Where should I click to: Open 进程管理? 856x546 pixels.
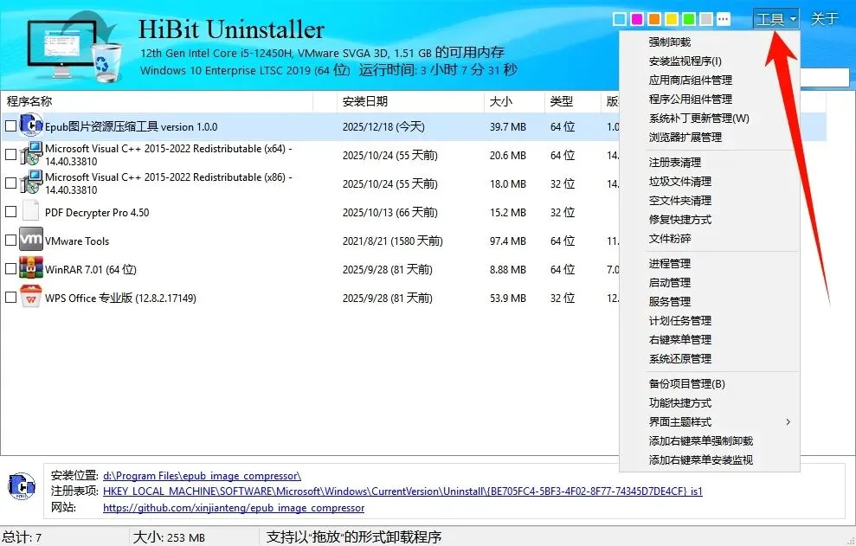pyautogui.click(x=670, y=263)
